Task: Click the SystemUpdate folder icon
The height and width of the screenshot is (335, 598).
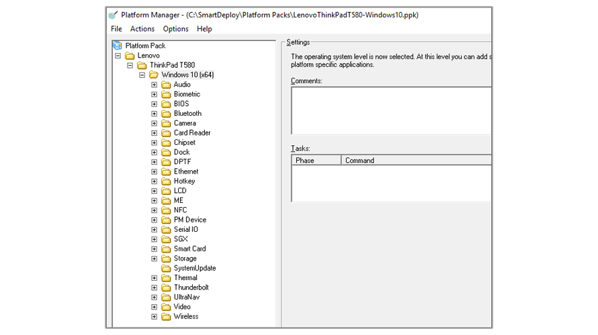Action: [166, 268]
